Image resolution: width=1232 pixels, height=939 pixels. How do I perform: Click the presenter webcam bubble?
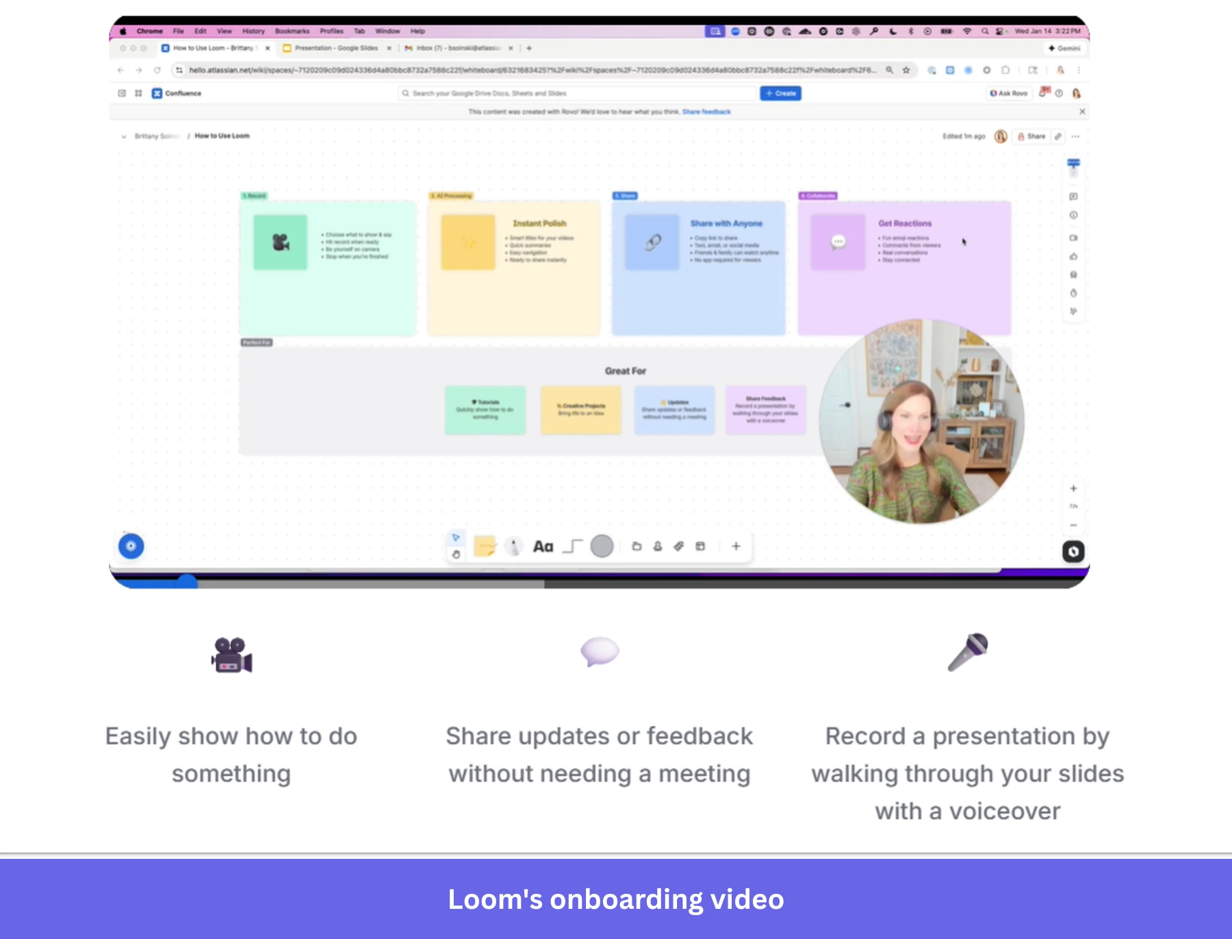[x=921, y=421]
